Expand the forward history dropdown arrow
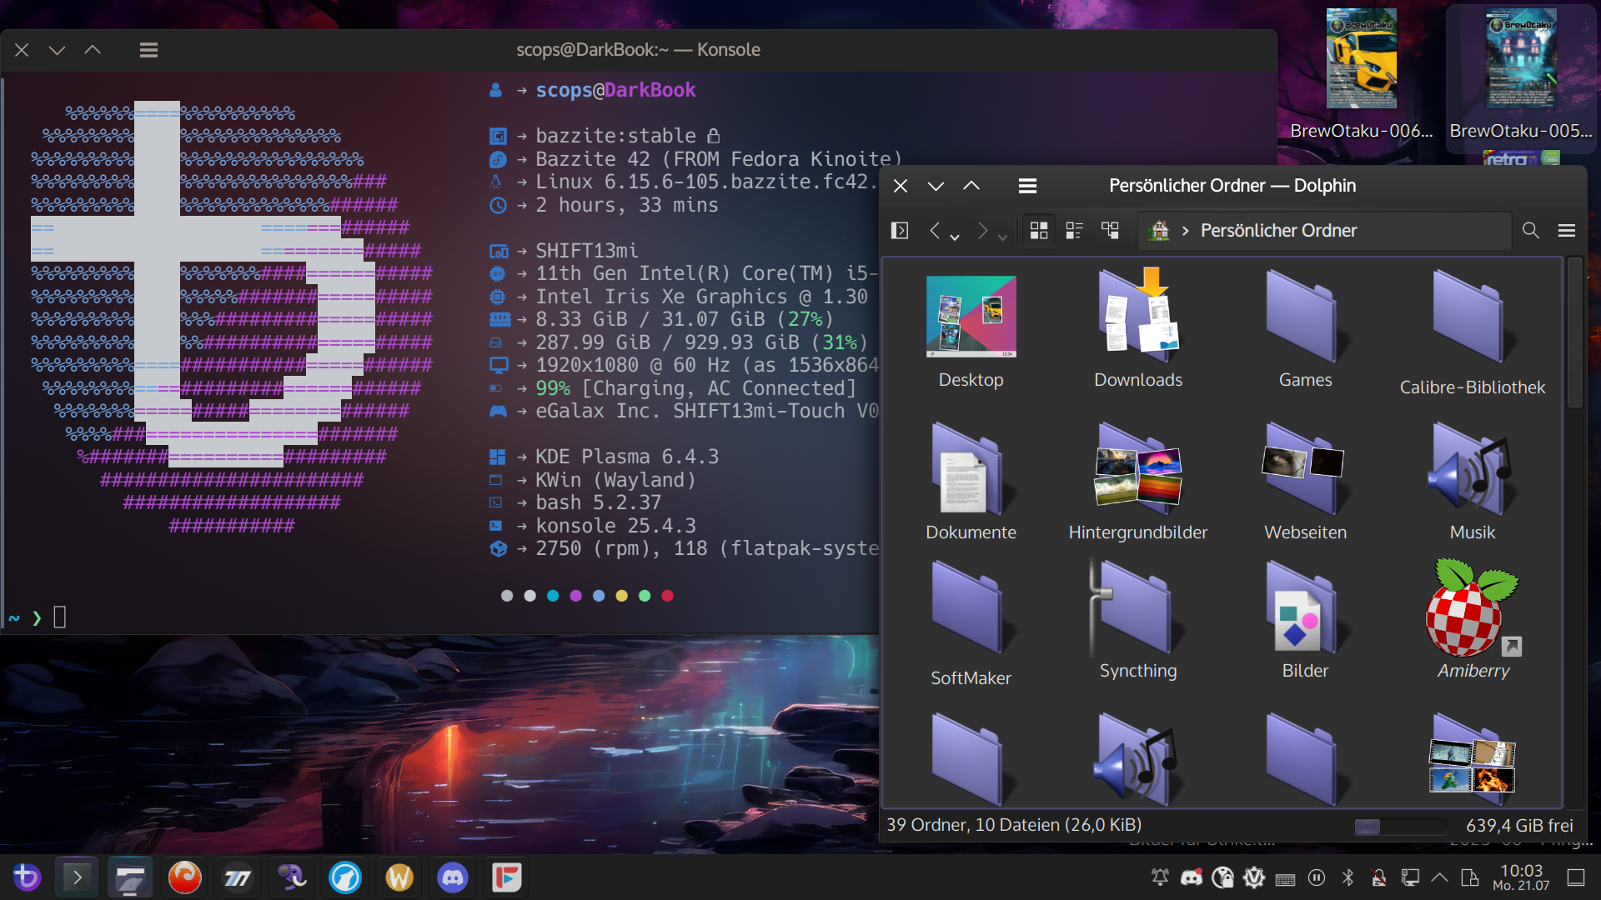 click(1002, 237)
